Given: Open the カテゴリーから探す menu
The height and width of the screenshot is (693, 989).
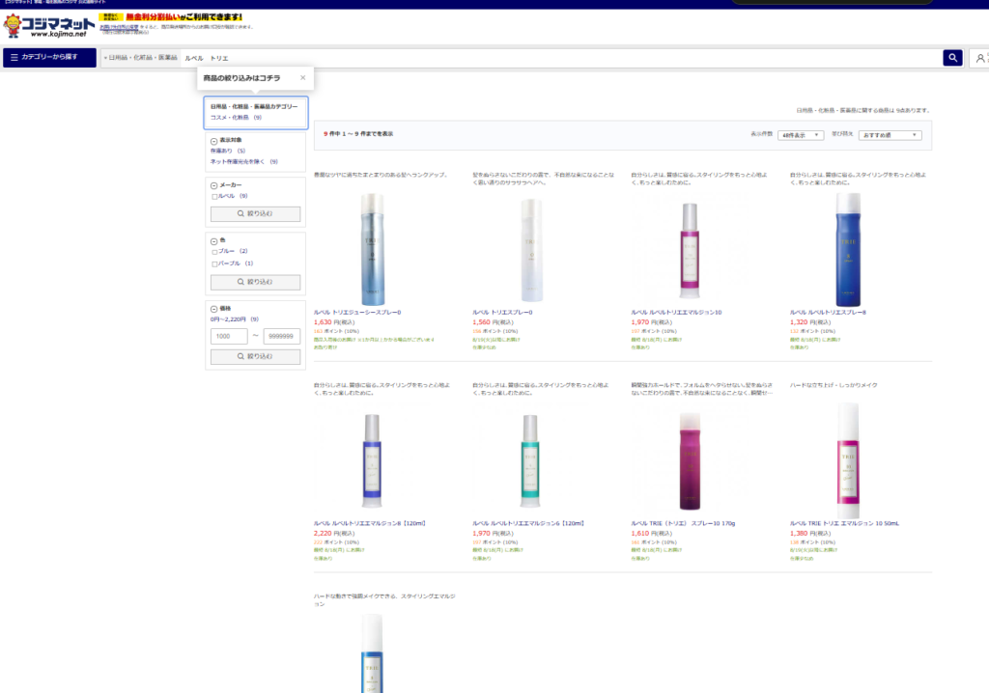Looking at the screenshot, I should point(50,57).
